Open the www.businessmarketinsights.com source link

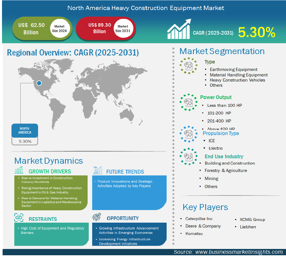tap(239, 252)
